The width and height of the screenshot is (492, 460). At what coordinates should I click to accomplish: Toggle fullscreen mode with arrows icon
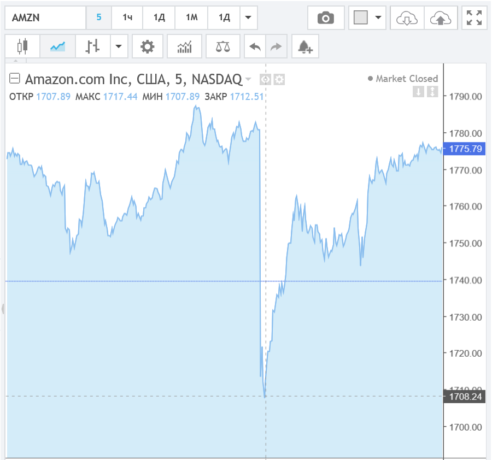click(x=474, y=18)
